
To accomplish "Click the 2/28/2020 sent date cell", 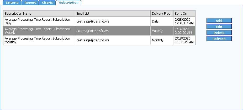I will point(184,21).
